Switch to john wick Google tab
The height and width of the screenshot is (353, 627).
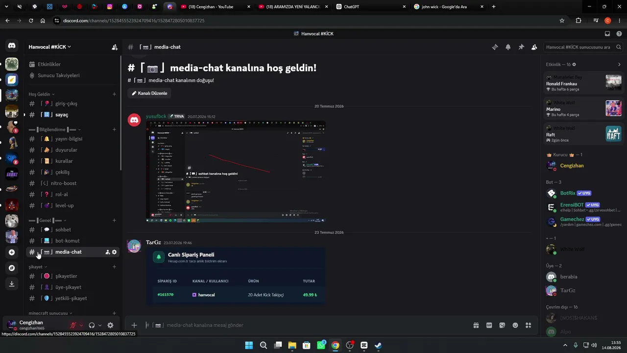(449, 7)
